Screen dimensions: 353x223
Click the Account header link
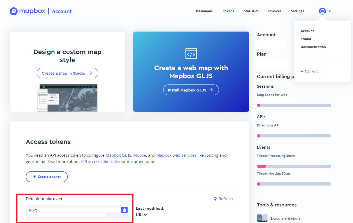[x=62, y=11]
